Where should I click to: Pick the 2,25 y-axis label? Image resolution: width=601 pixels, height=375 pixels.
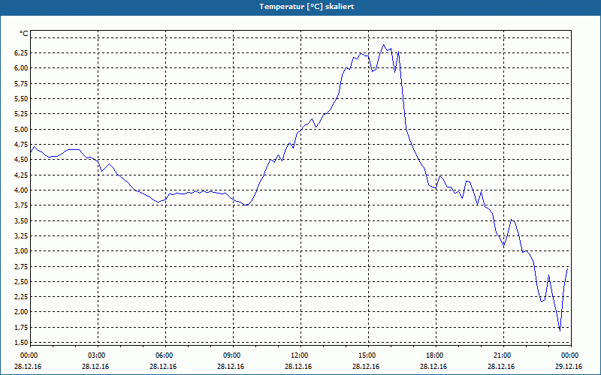(x=21, y=297)
